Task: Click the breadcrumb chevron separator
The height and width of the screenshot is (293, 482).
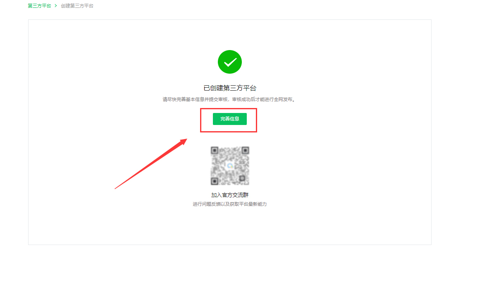Action: point(56,6)
